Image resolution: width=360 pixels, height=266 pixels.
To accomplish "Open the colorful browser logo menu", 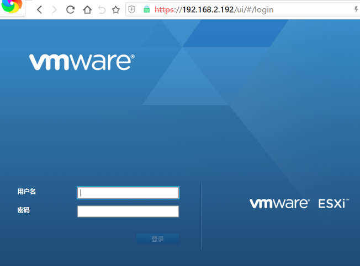I will [12, 6].
